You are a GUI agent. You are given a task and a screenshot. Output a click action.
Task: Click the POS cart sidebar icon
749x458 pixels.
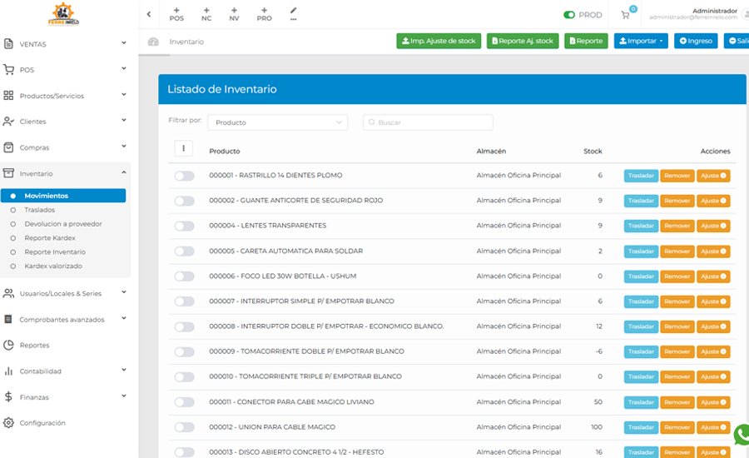[8, 69]
